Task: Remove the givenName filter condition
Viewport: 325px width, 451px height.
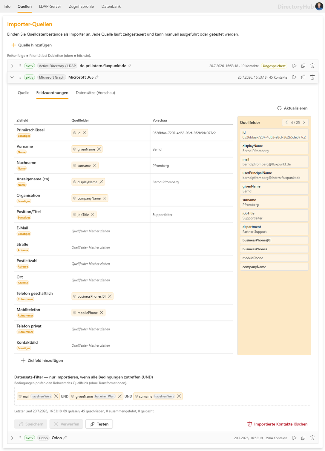Action: (119, 396)
